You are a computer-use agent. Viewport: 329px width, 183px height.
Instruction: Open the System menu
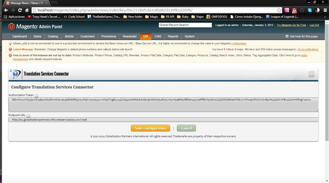pyautogui.click(x=189, y=36)
